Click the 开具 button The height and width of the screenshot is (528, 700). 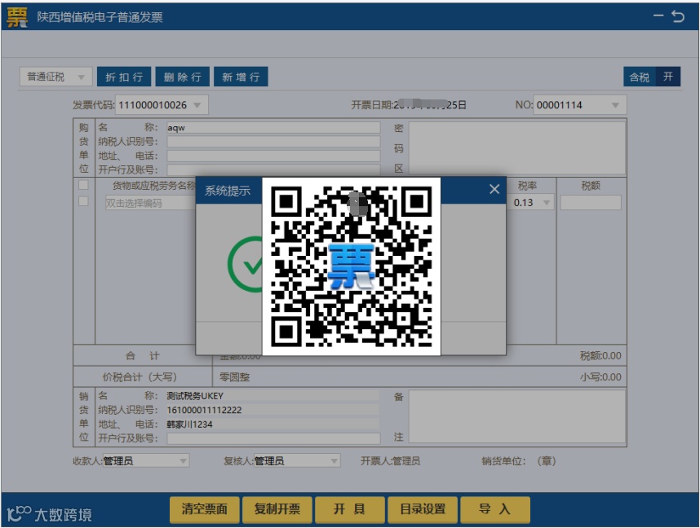(x=350, y=509)
